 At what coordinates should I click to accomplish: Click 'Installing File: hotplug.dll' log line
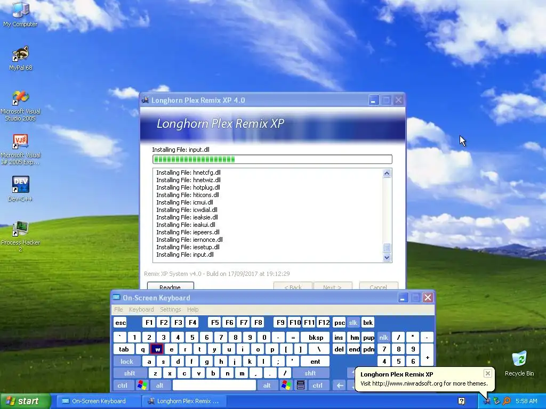click(188, 187)
